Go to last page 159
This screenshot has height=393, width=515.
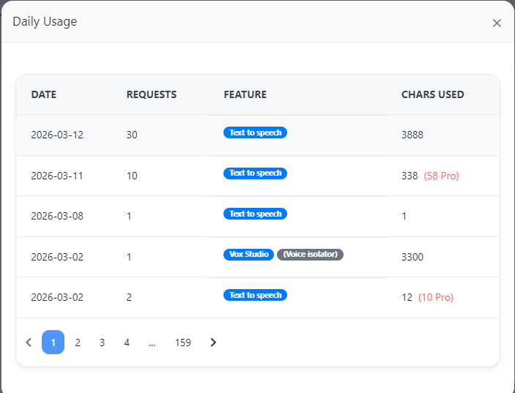coord(182,342)
